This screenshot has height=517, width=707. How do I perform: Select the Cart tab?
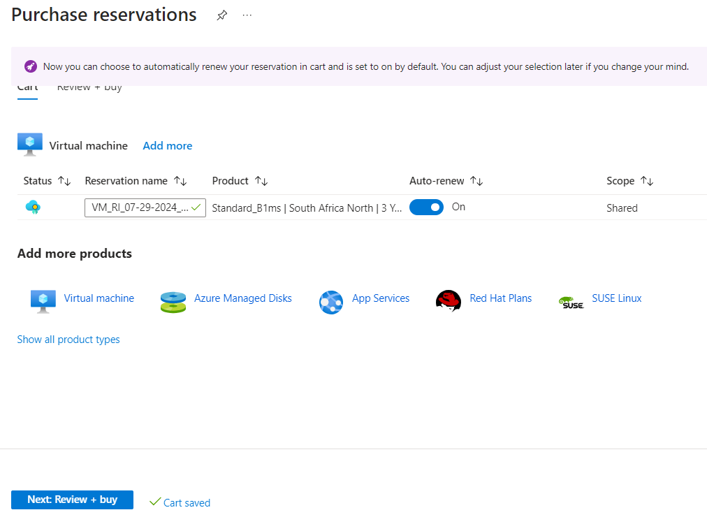[27, 87]
